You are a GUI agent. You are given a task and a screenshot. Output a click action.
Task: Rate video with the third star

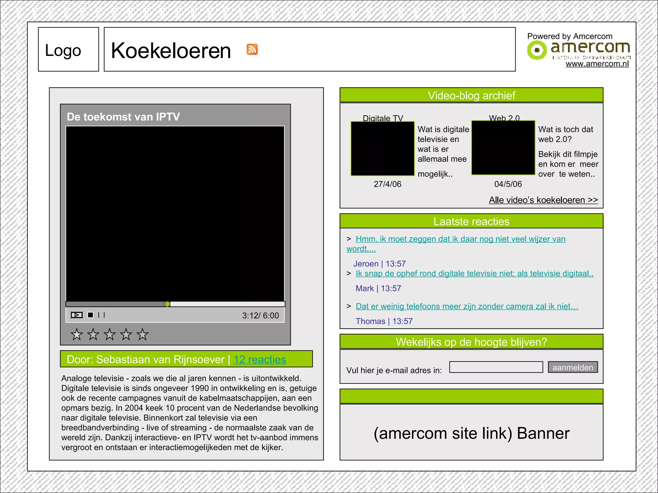pos(110,334)
